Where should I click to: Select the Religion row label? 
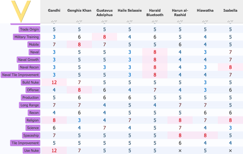click(x=32, y=120)
